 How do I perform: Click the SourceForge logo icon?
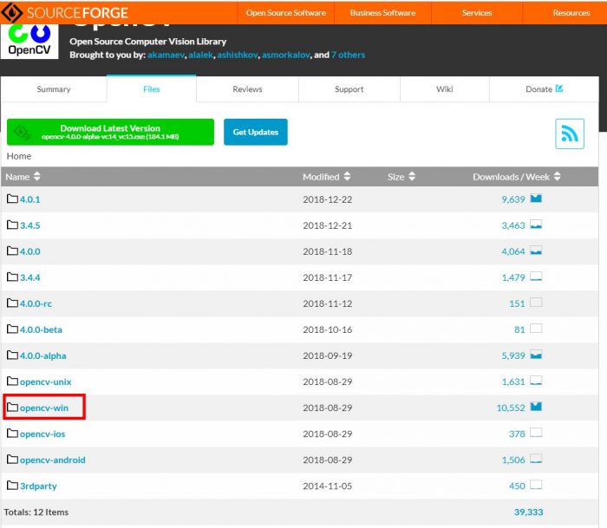pyautogui.click(x=11, y=12)
